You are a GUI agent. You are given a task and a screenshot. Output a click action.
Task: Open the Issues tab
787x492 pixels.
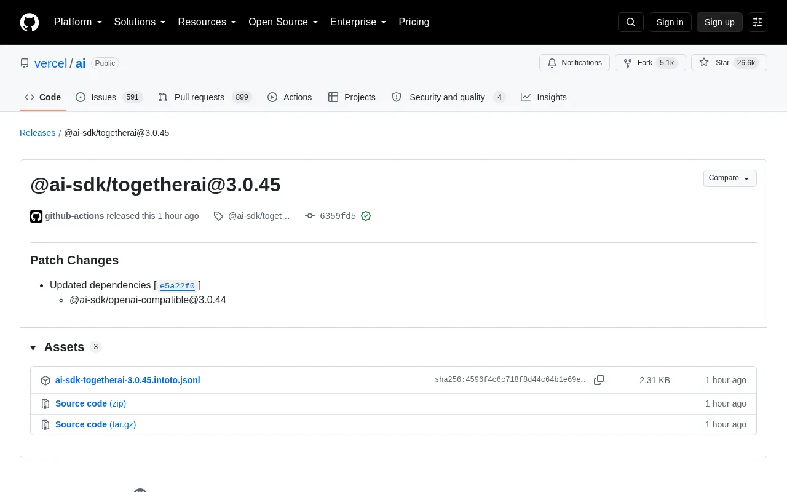[x=109, y=97]
